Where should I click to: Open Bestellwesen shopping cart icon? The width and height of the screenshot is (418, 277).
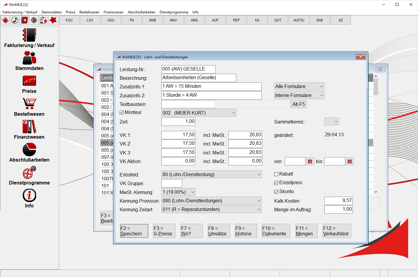tap(29, 104)
